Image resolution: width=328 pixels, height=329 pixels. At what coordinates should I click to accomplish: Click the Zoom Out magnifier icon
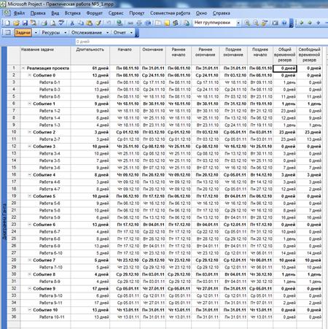pos(256,23)
